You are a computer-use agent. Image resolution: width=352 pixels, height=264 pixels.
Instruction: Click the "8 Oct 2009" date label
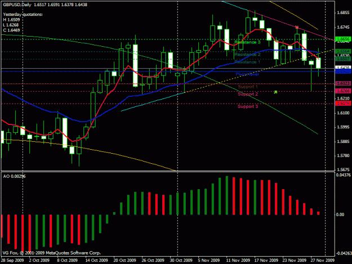[68, 261]
